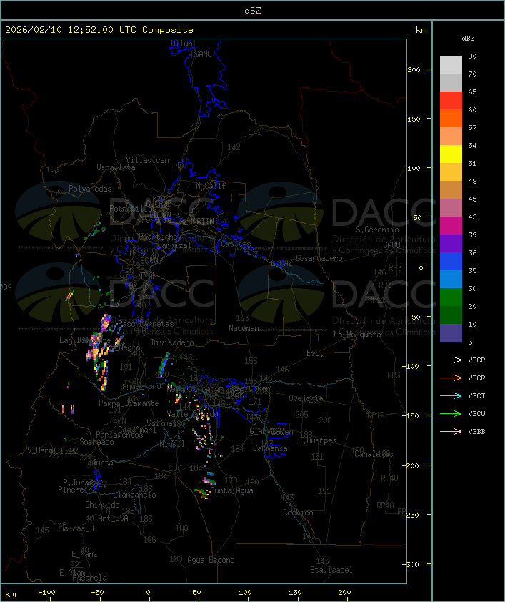Pick the dark orange legend swatch below red
The image size is (505, 602).
coord(451,119)
